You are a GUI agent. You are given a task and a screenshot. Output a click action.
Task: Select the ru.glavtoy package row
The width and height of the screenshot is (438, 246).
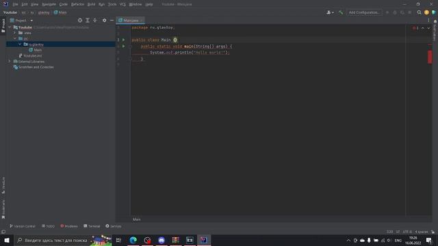point(61,44)
